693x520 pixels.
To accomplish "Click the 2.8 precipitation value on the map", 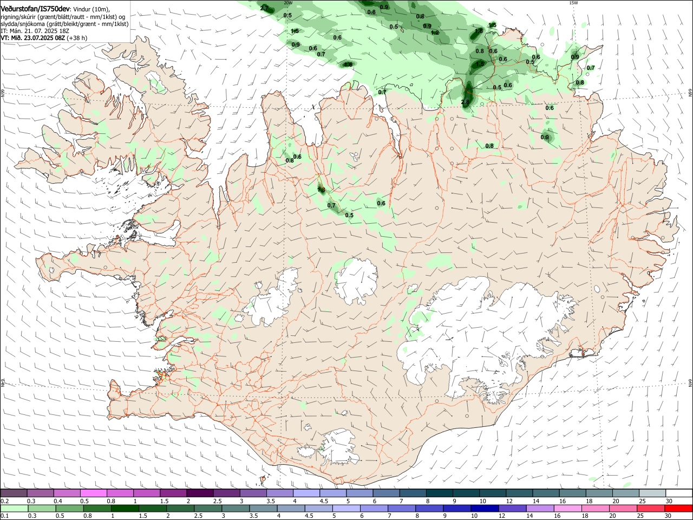I will [x=465, y=102].
